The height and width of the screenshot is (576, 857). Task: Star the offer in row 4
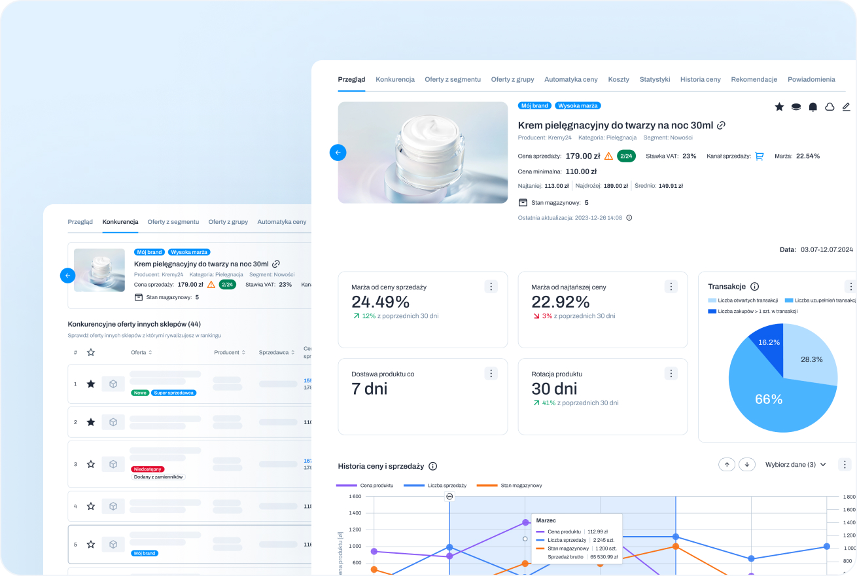[x=91, y=506]
